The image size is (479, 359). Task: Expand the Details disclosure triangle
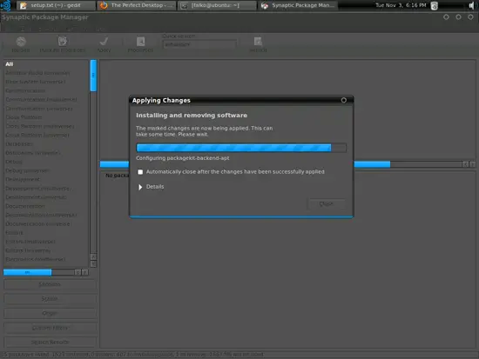140,187
